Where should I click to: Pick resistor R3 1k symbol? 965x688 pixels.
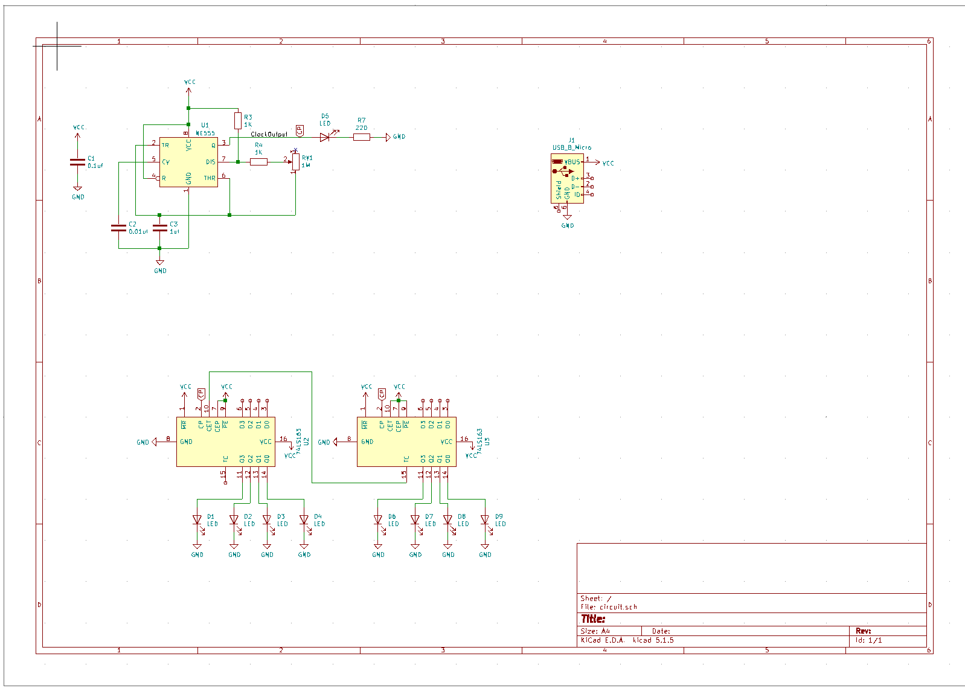[238, 121]
